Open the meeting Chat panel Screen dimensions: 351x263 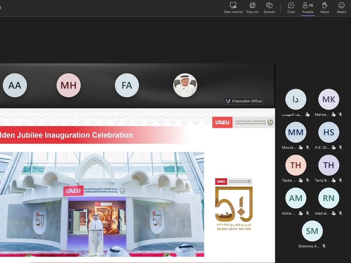(x=291, y=5)
